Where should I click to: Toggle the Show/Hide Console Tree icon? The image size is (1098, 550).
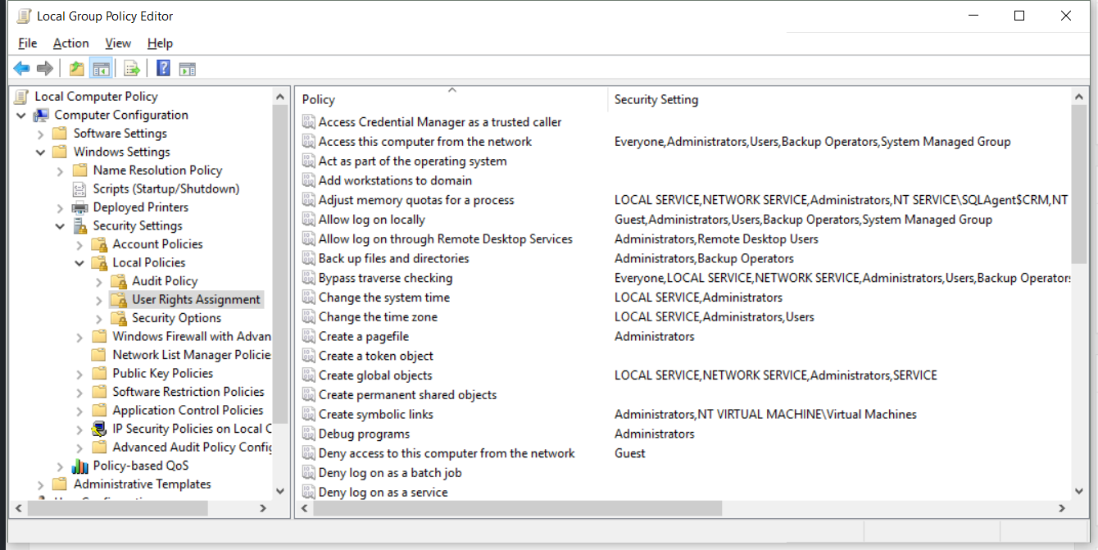[x=101, y=68]
